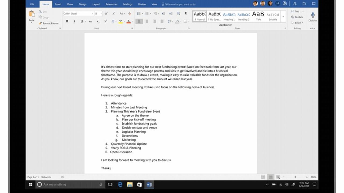Open the Review ribbon tab
This screenshot has width=344, height=193.
point(142,4)
